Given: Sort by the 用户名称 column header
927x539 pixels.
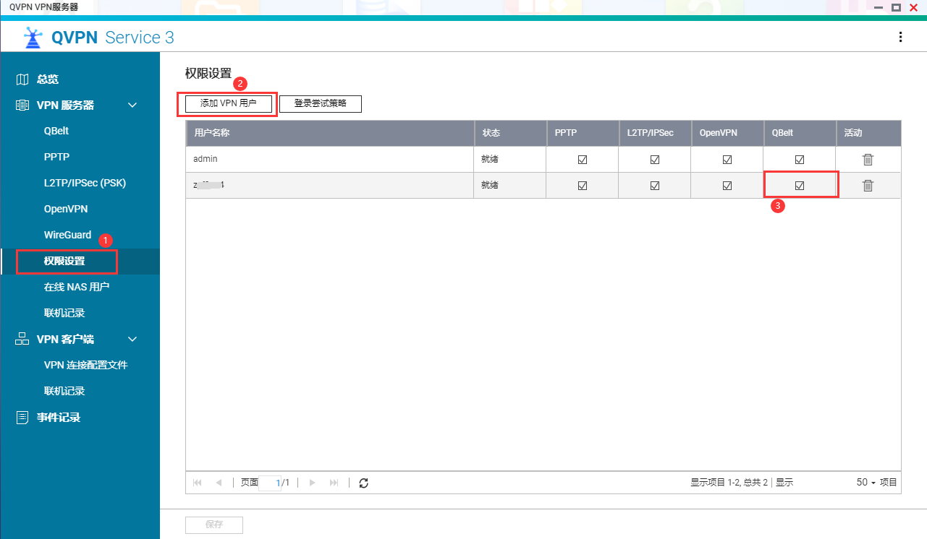Looking at the screenshot, I should (329, 134).
